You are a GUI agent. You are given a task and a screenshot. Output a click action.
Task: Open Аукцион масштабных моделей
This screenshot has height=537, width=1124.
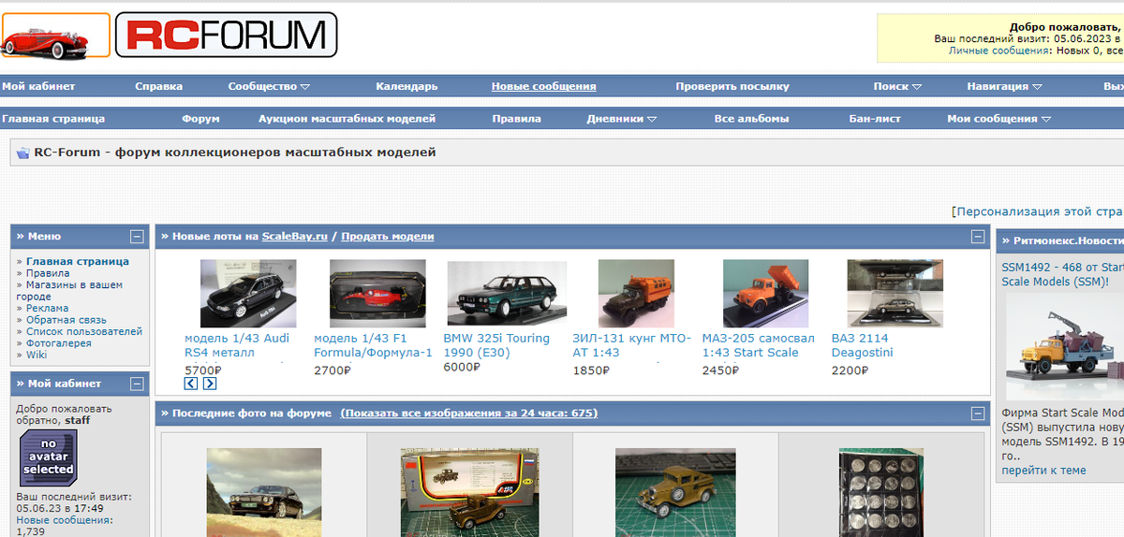[348, 119]
